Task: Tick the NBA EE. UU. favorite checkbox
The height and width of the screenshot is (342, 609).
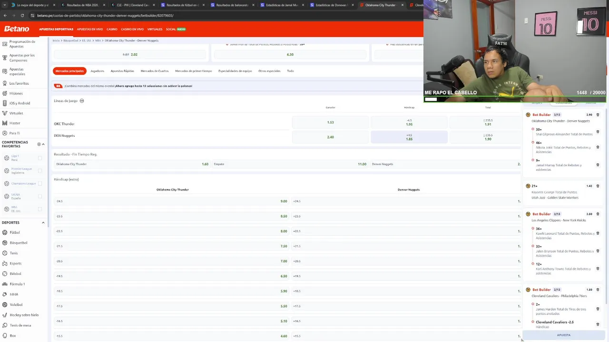Action: pyautogui.click(x=40, y=209)
